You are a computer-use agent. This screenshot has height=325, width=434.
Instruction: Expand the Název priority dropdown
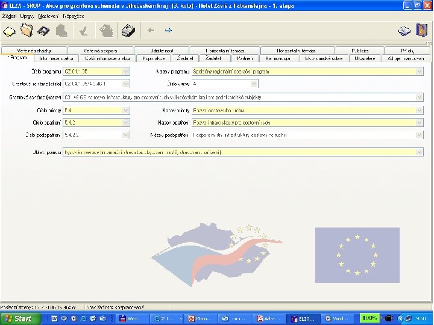419,110
